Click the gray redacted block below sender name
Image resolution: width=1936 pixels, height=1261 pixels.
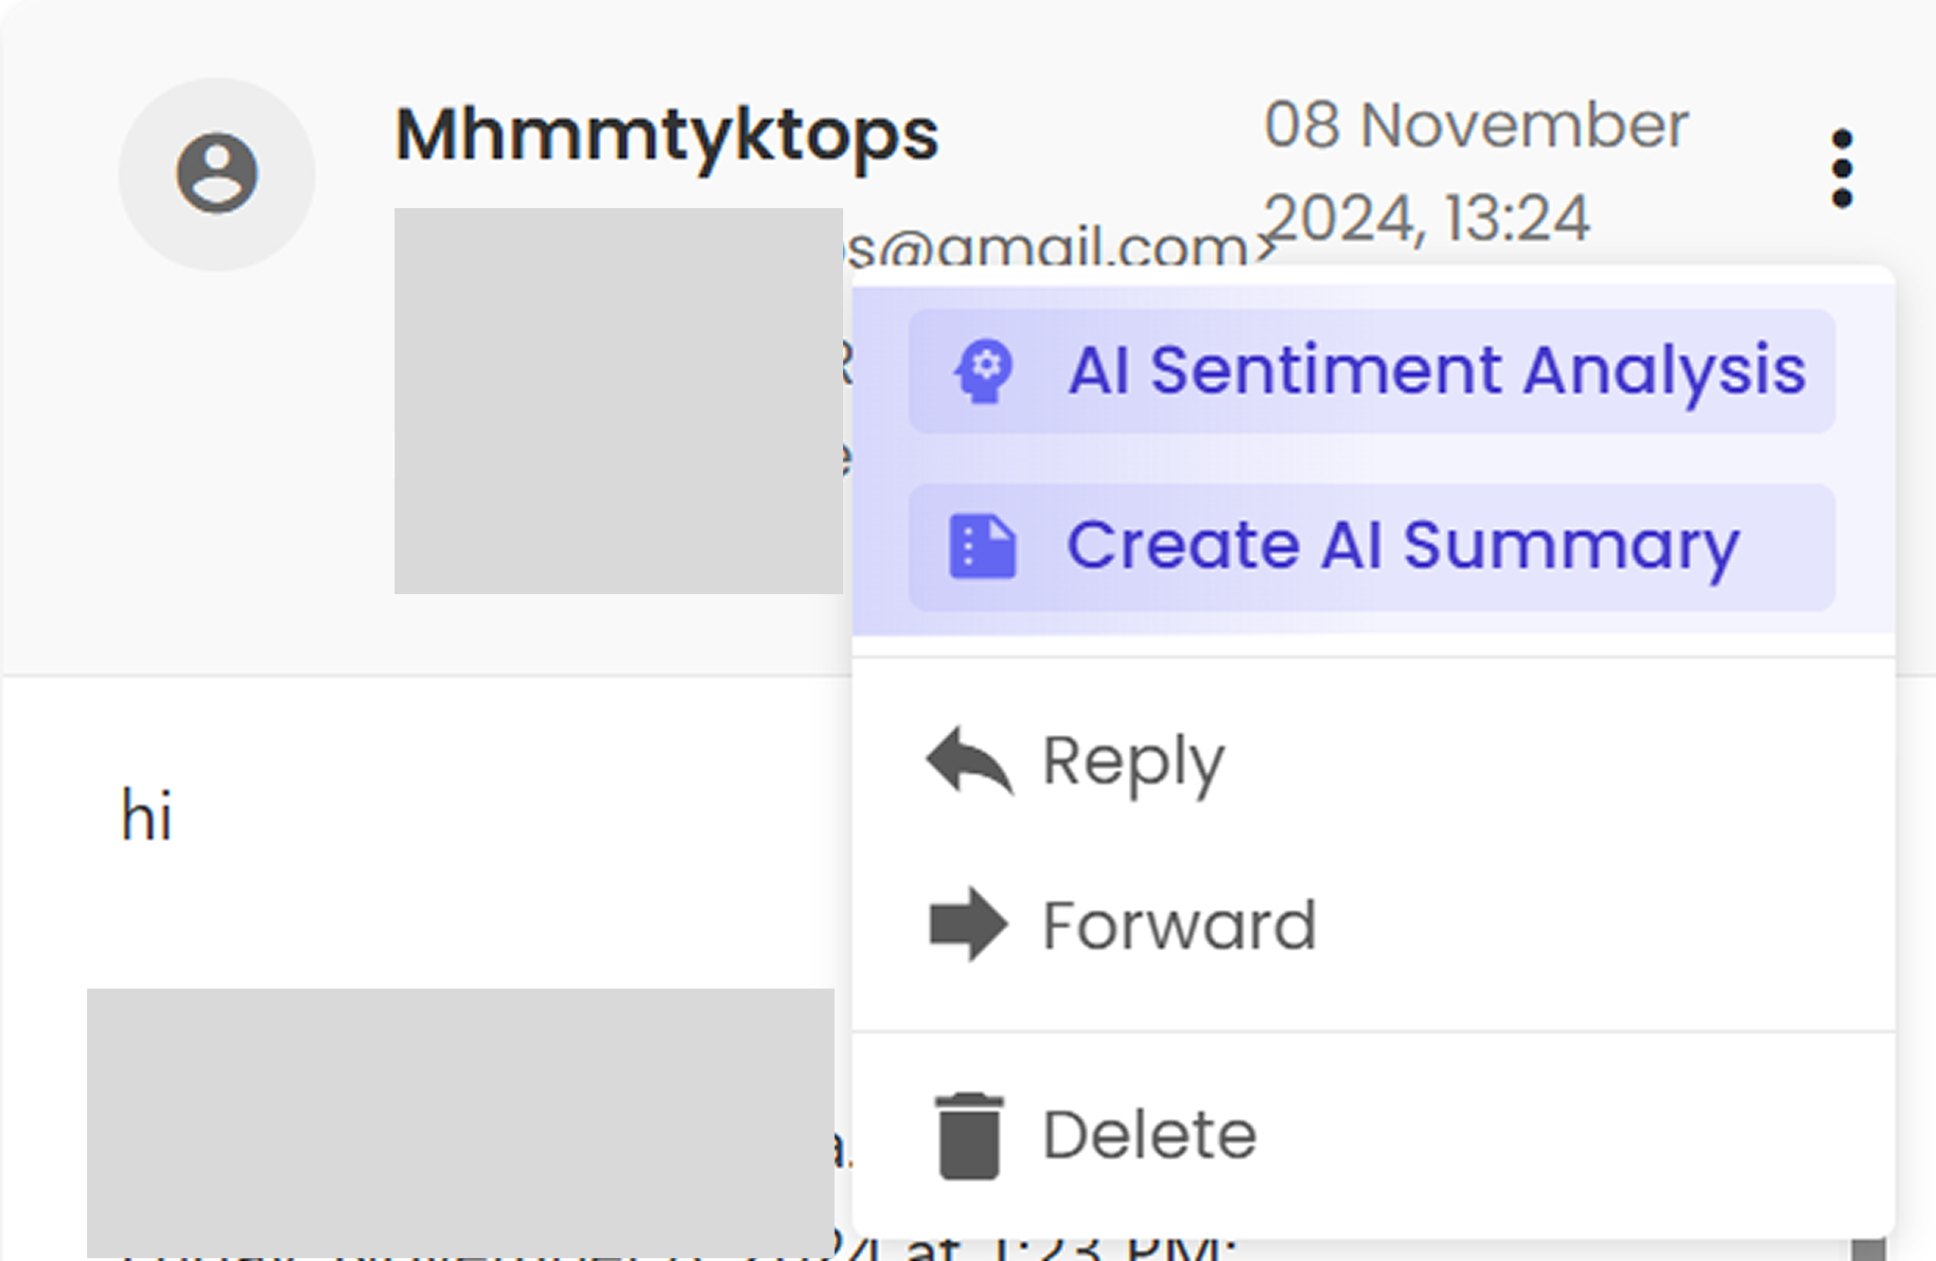(x=619, y=401)
